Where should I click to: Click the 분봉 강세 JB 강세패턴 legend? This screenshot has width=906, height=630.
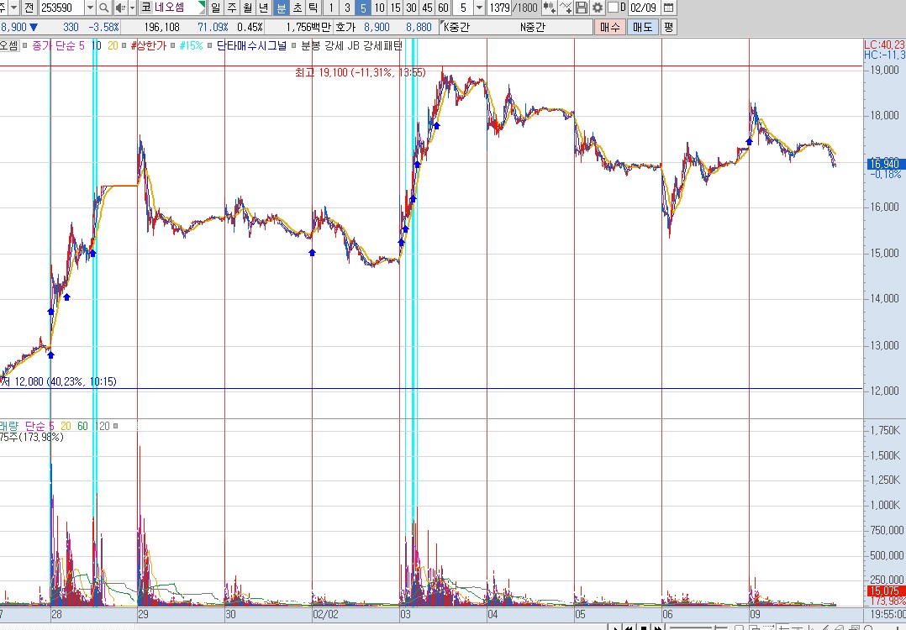point(351,45)
